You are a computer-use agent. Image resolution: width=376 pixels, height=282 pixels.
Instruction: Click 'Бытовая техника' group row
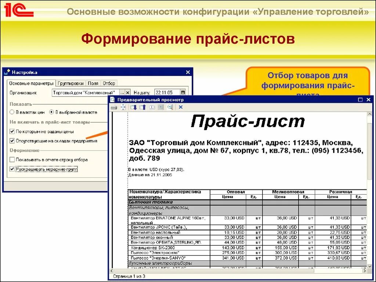247,202
